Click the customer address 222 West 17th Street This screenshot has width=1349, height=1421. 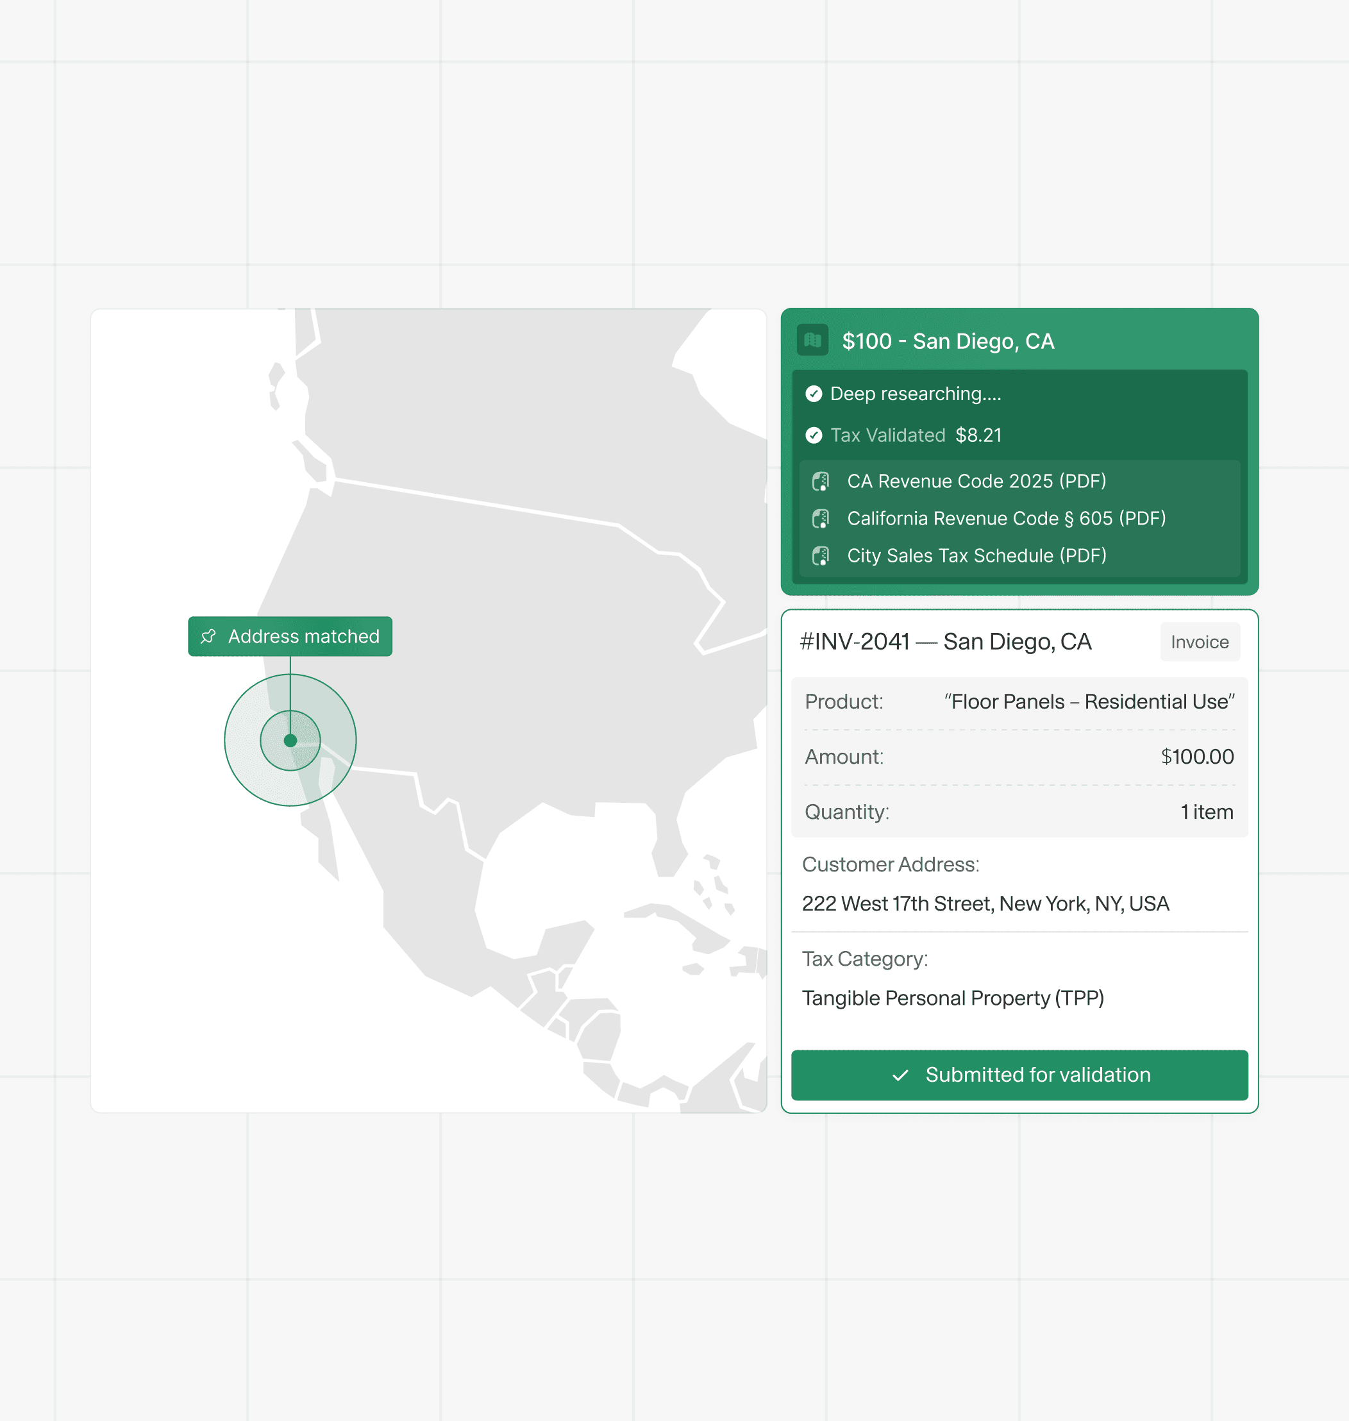(x=985, y=904)
